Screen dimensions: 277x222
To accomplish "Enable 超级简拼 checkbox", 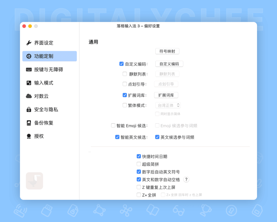I will (x=139, y=164).
